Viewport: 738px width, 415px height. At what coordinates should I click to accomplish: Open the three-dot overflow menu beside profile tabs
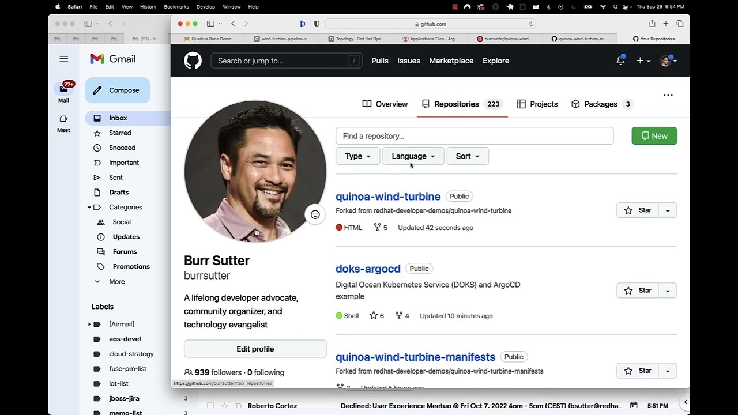pyautogui.click(x=668, y=95)
